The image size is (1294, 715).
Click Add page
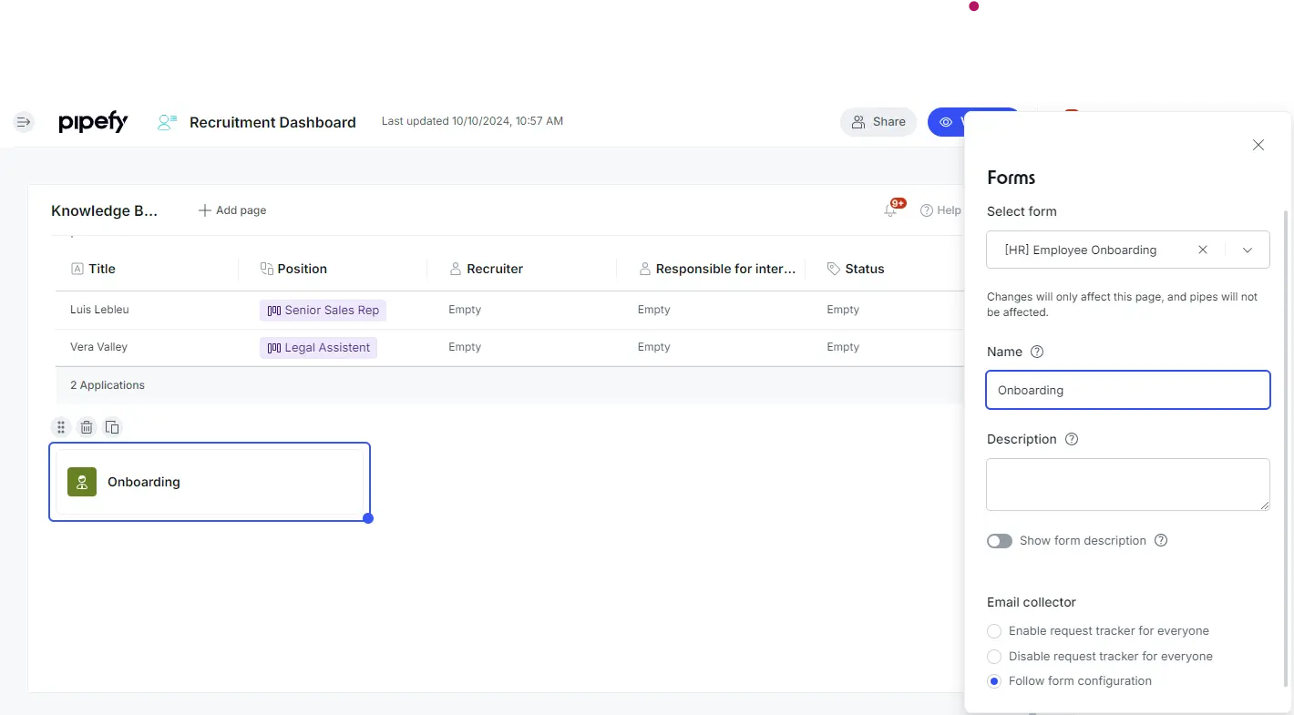231,209
